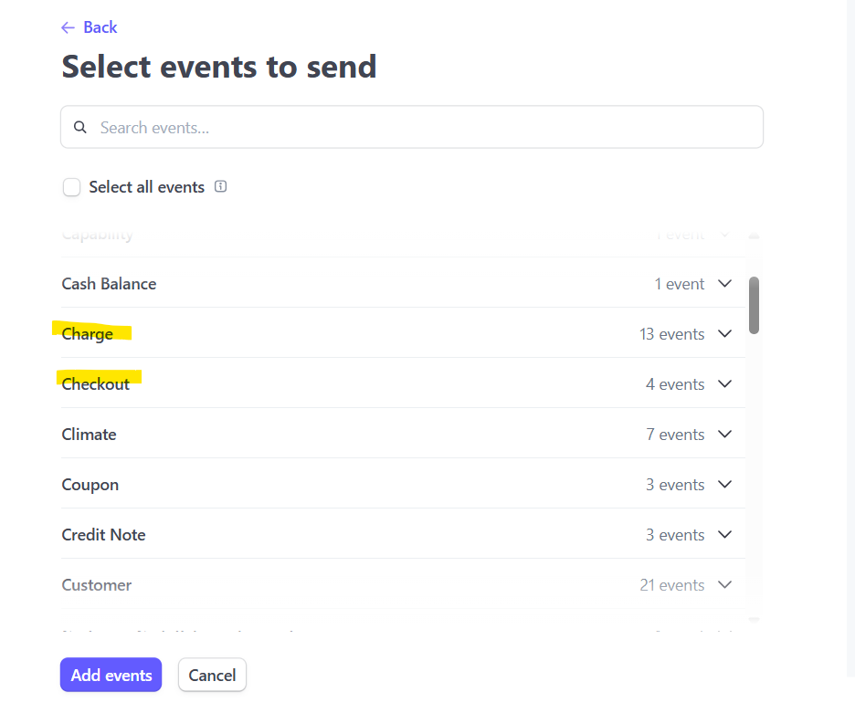This screenshot has width=855, height=713.
Task: Check the Select all events checkbox
Action: [71, 187]
